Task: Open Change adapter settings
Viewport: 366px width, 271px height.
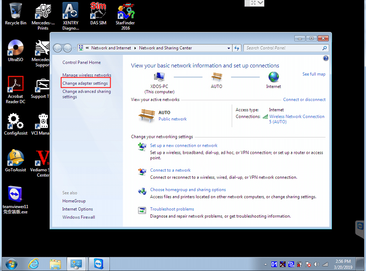Action: click(85, 83)
